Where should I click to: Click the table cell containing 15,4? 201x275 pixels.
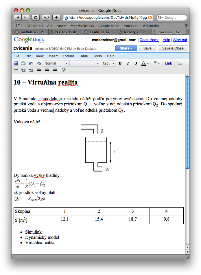tap(99, 219)
